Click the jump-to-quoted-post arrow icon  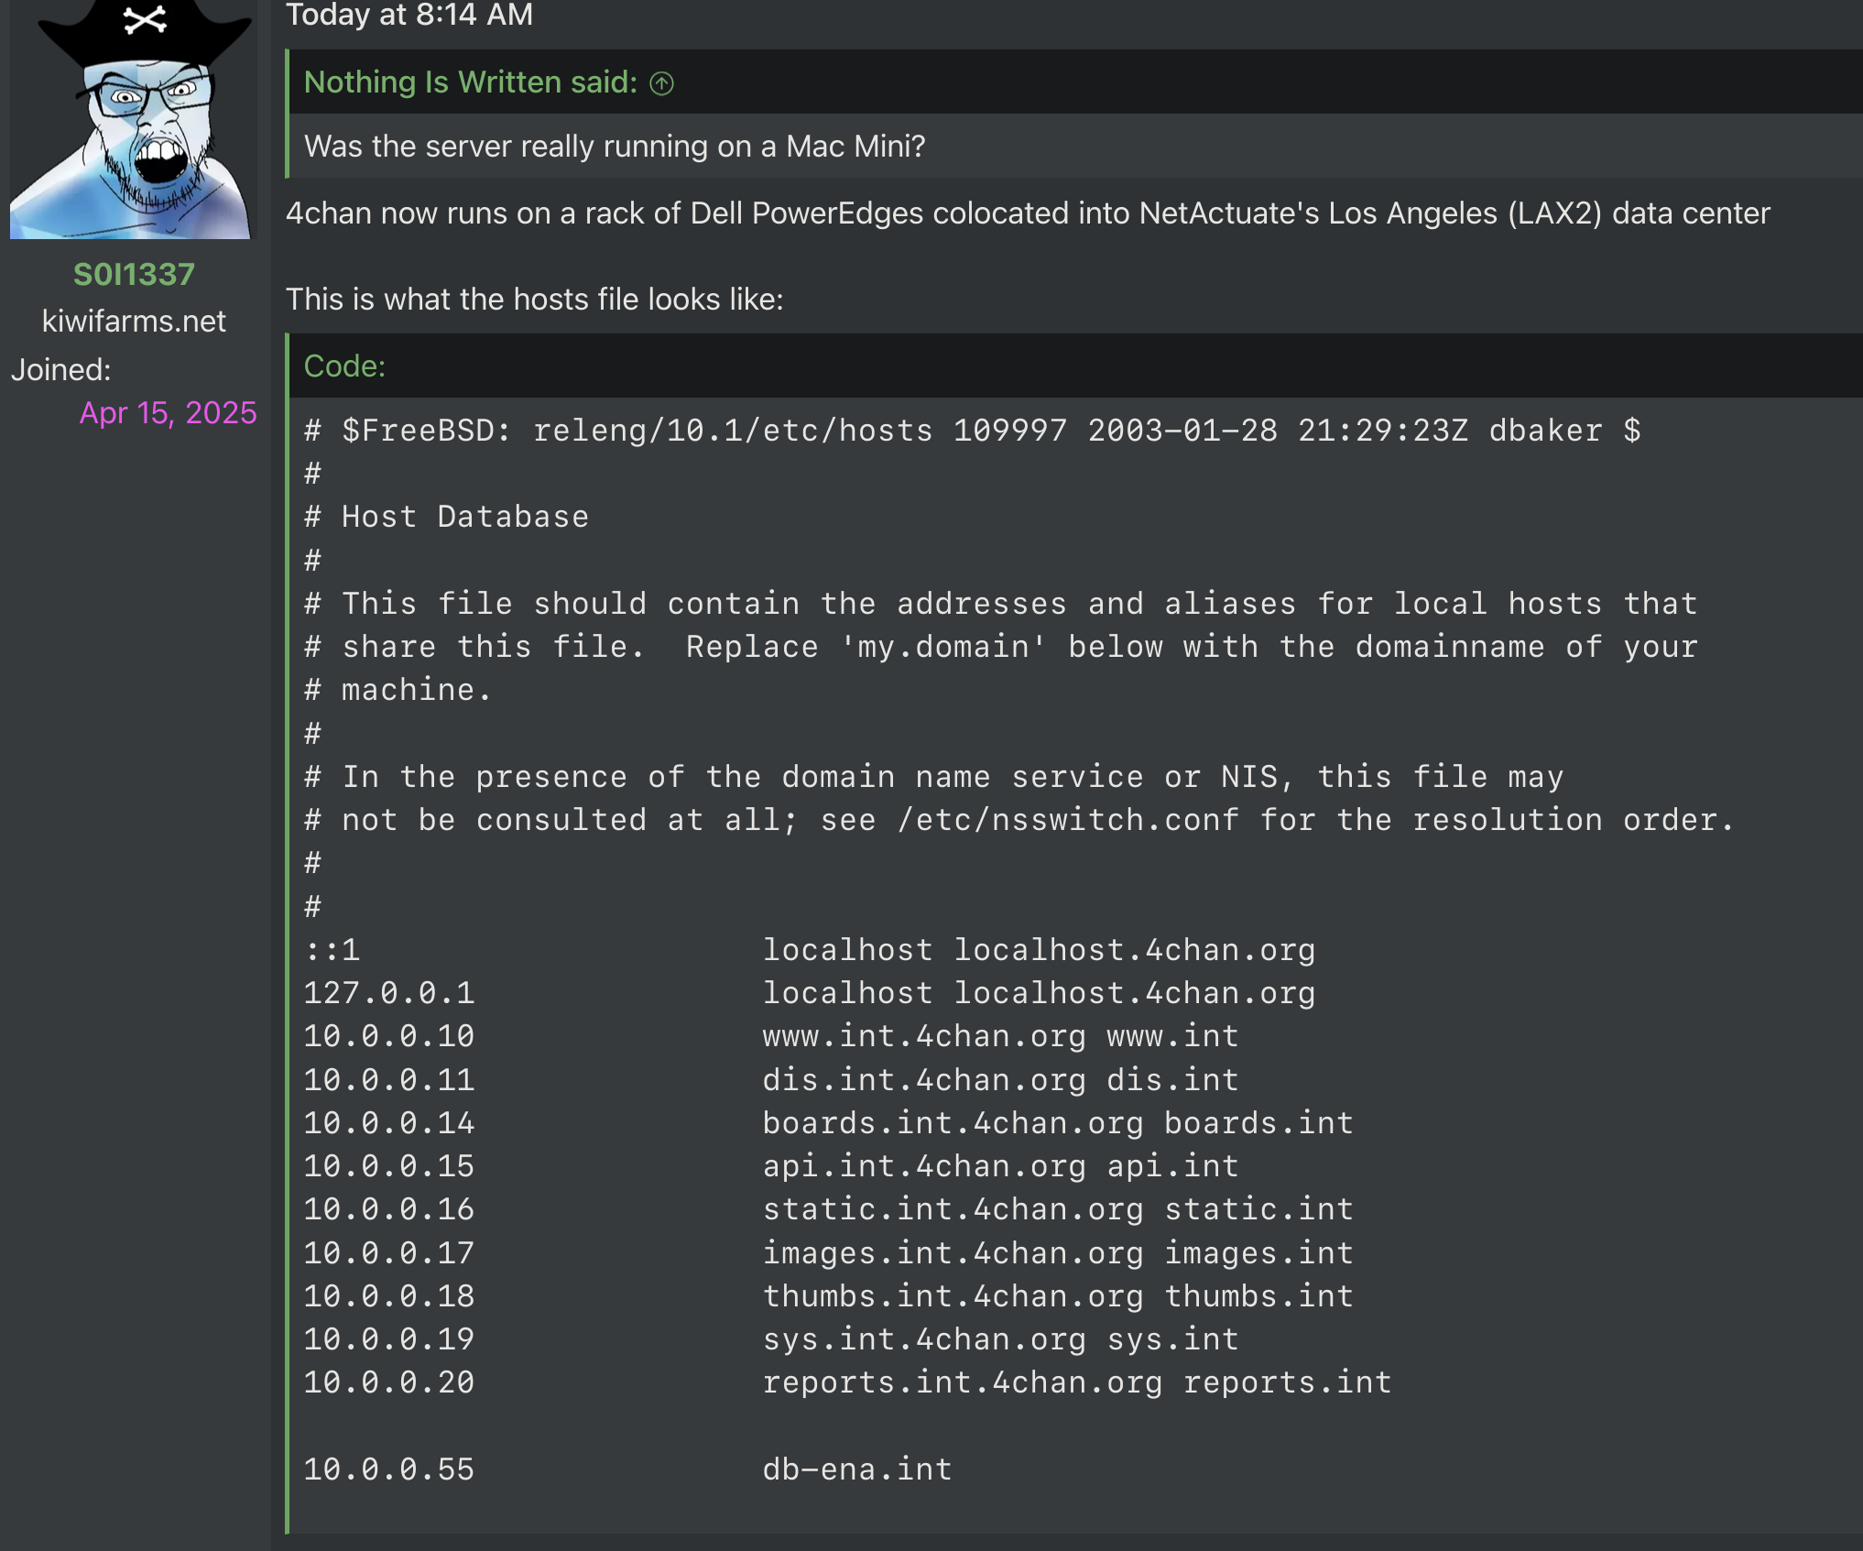point(661,83)
